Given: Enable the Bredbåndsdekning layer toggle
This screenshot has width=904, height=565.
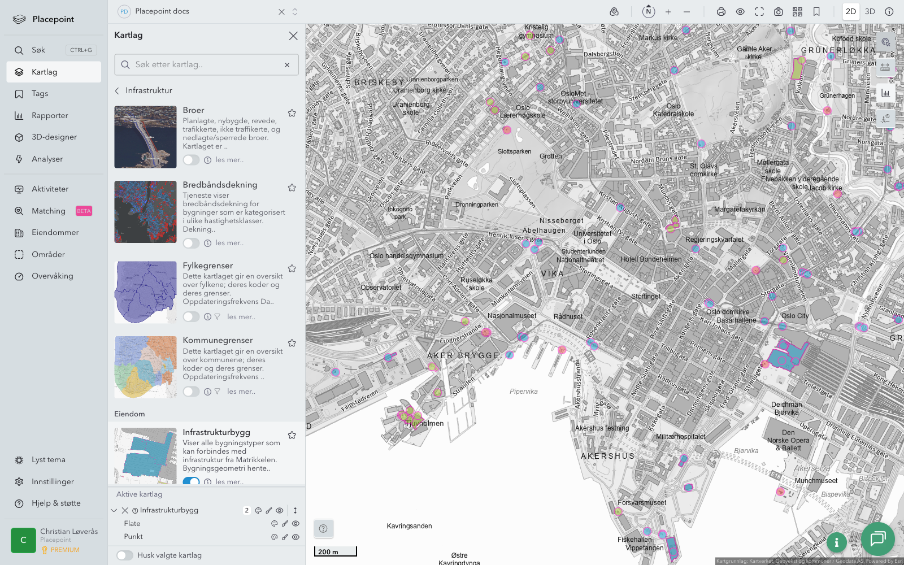Looking at the screenshot, I should (191, 243).
